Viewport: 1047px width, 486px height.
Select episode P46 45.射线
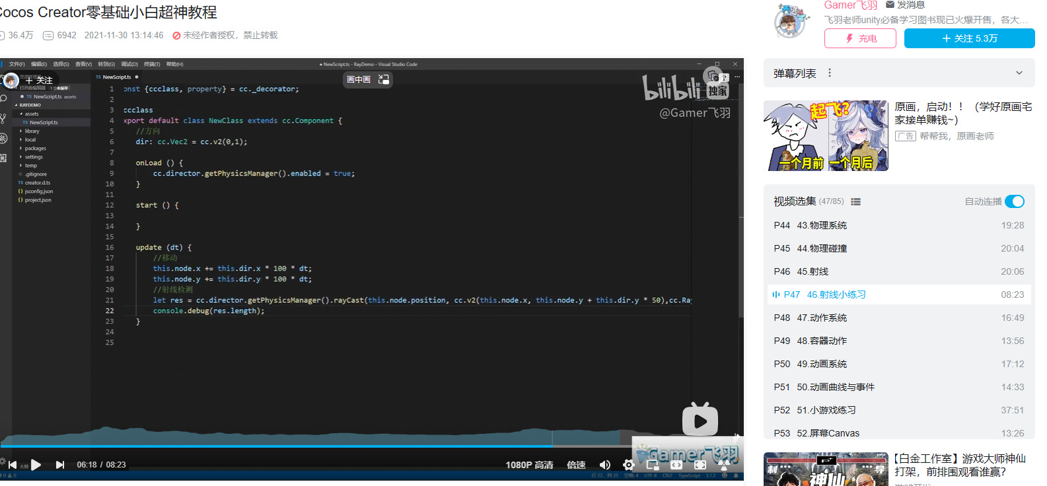[899, 271]
